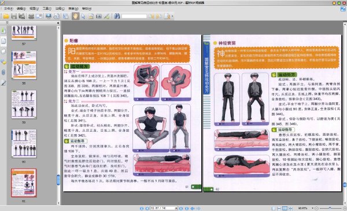Click the next view arrow in the status bar

pyautogui.click(x=198, y=208)
